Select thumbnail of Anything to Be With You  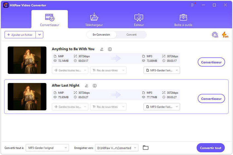[x=27, y=60]
